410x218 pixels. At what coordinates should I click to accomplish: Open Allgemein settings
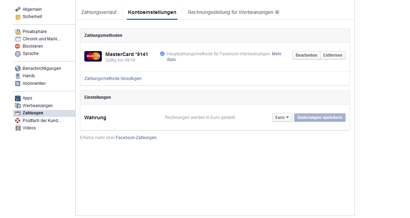pos(32,9)
